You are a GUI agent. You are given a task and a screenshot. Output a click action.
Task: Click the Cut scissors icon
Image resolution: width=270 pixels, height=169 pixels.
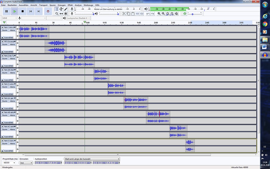pyautogui.click(x=124, y=14)
